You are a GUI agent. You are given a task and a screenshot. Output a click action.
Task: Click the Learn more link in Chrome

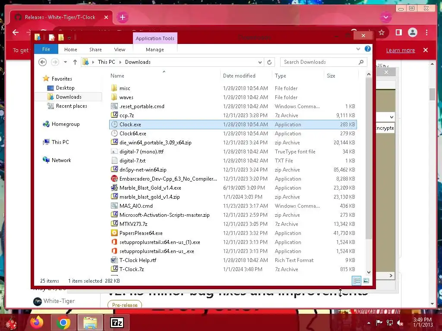point(400,50)
